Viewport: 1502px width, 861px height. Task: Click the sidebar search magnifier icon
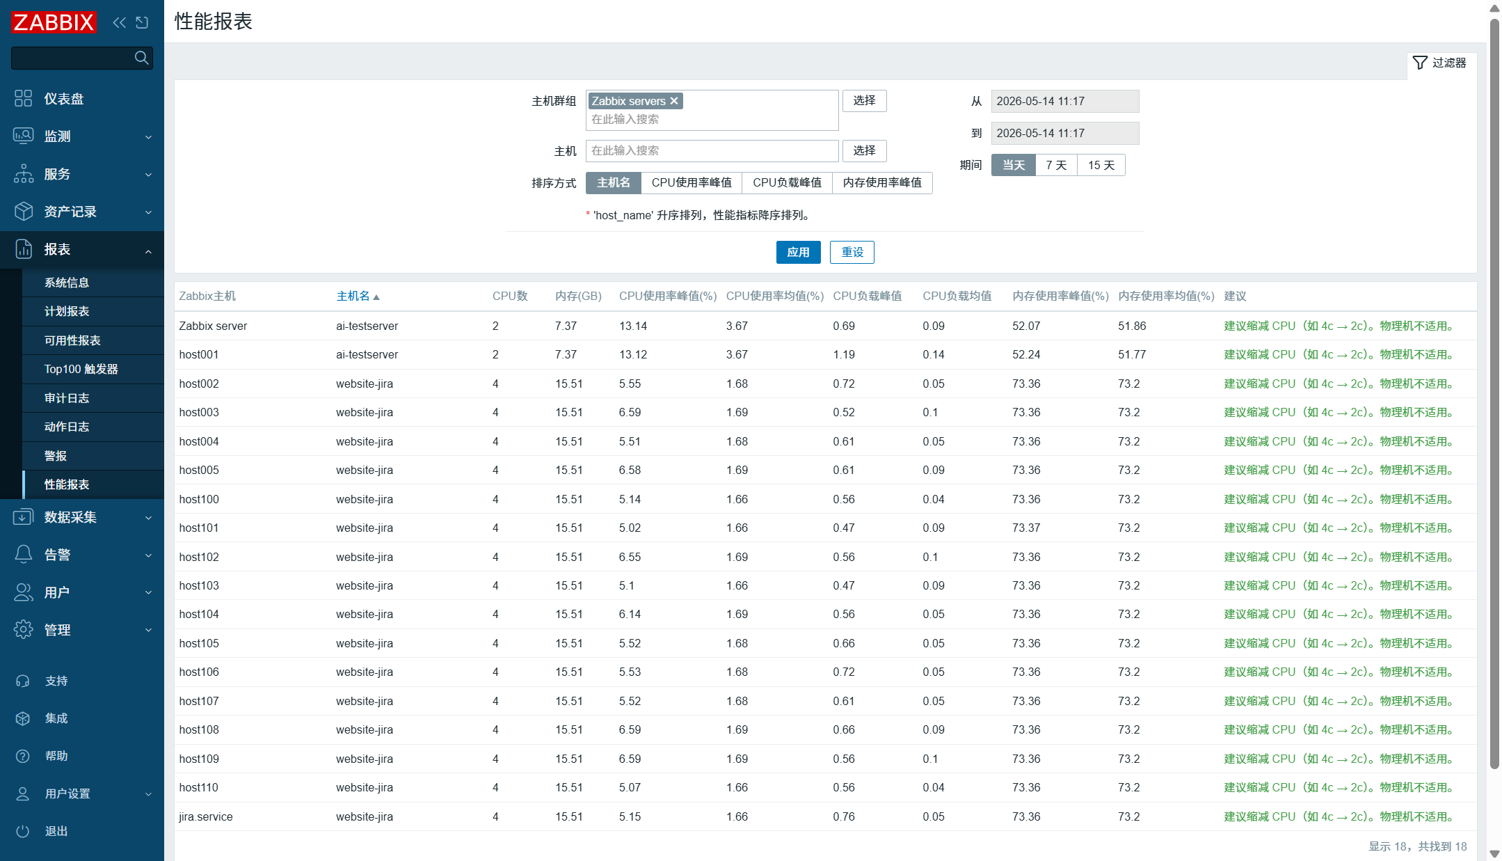pos(141,58)
